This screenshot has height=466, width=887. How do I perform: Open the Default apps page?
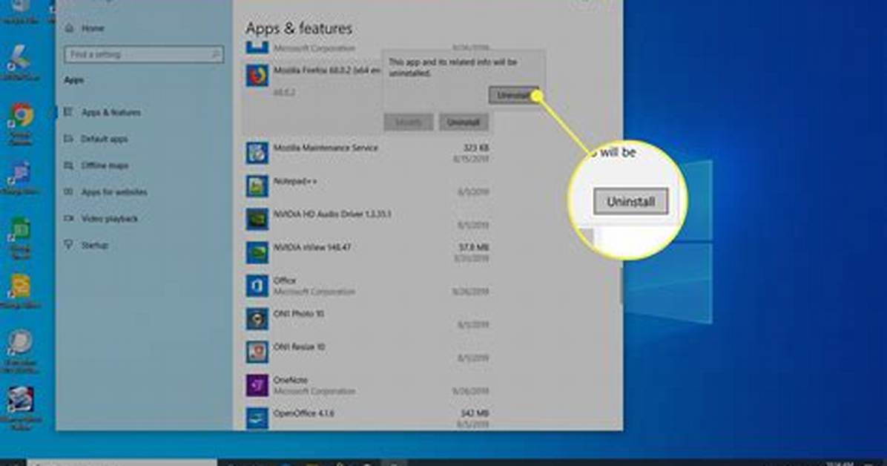coord(105,139)
